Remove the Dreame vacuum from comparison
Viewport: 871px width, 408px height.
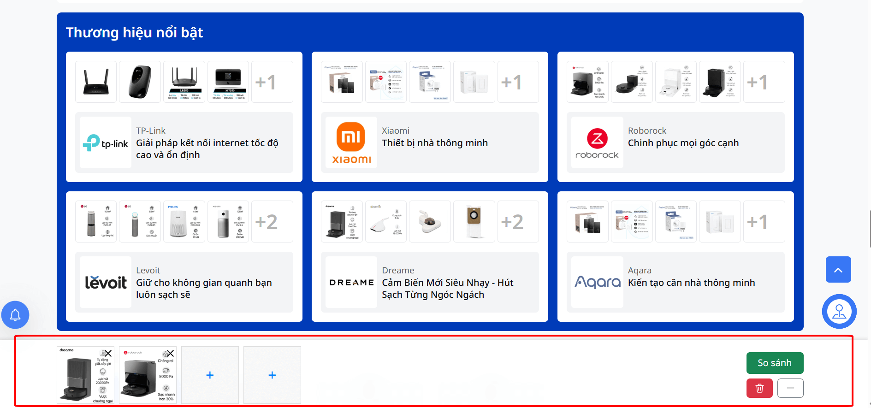[x=108, y=354]
